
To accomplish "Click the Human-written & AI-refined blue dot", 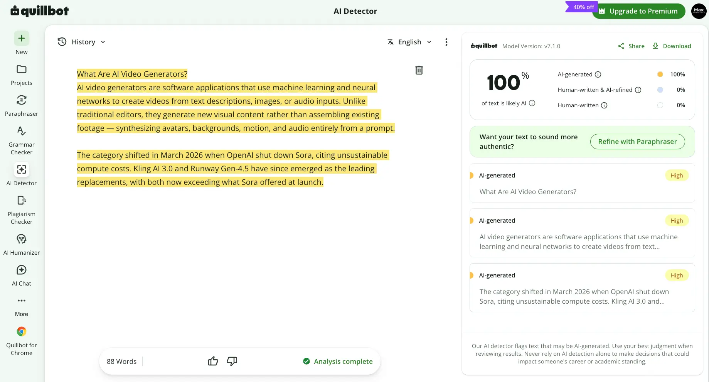I will click(x=660, y=90).
